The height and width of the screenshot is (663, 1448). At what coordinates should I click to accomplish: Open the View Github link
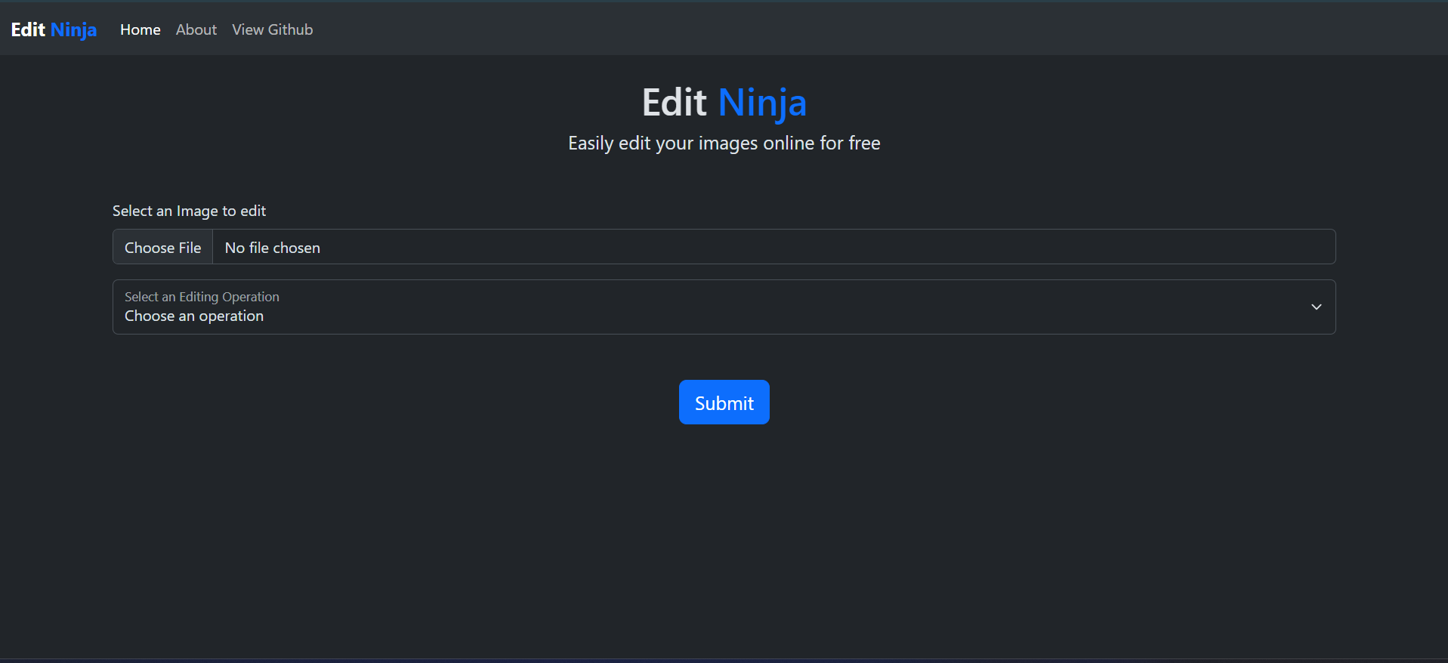pos(272,29)
